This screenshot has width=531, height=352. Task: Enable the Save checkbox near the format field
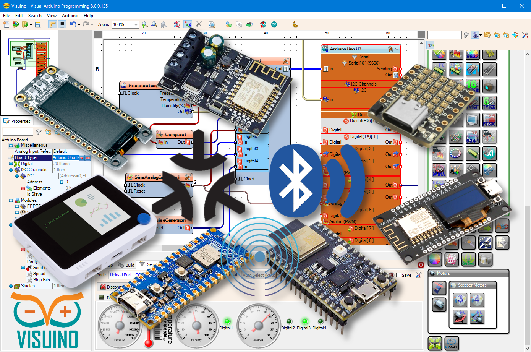pos(398,275)
